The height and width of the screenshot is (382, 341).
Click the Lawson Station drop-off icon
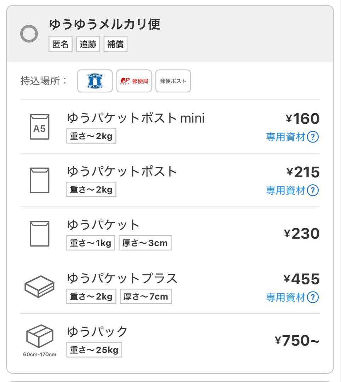pyautogui.click(x=95, y=81)
